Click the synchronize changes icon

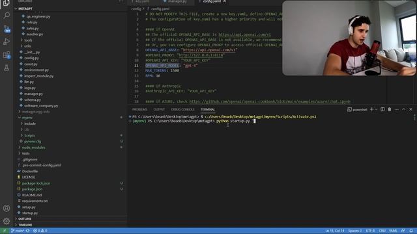[x=27, y=231]
